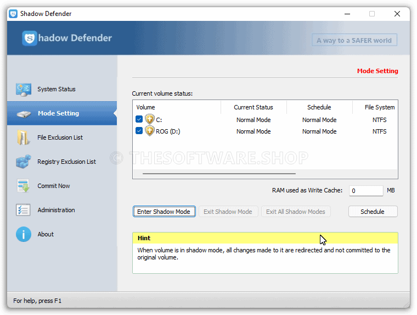417x315 pixels.
Task: Click Normal Mode schedule cell for C:
Action: pyautogui.click(x=319, y=120)
